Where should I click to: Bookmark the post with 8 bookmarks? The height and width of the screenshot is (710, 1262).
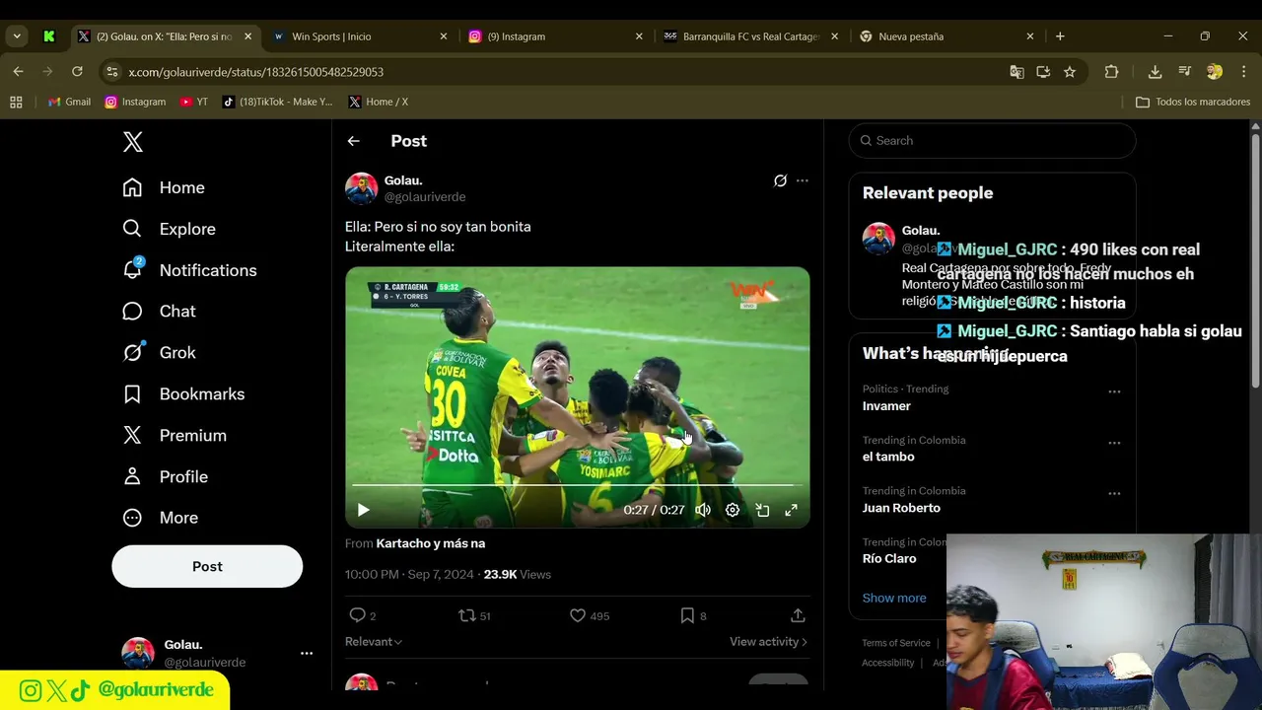coord(693,615)
